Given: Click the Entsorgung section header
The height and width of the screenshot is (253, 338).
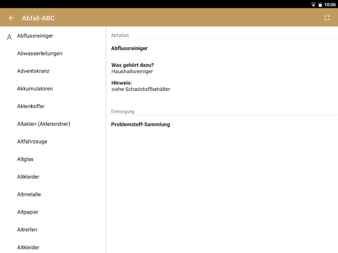Looking at the screenshot, I should coord(123,111).
